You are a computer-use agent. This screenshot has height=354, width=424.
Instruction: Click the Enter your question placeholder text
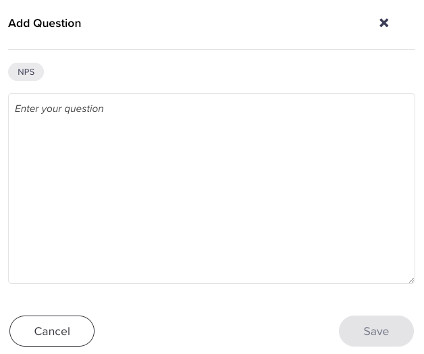(x=59, y=109)
